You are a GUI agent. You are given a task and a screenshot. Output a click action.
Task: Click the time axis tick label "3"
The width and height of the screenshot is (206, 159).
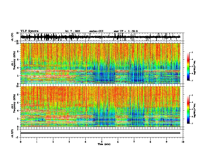point(69,142)
